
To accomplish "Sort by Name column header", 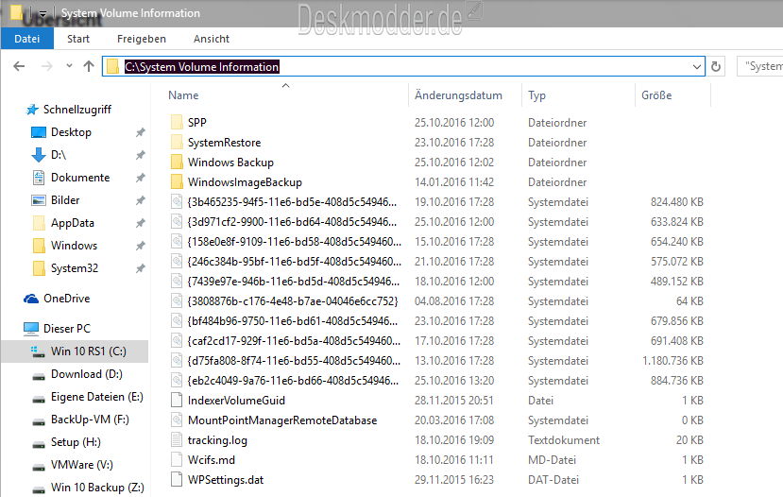I will 183,94.
